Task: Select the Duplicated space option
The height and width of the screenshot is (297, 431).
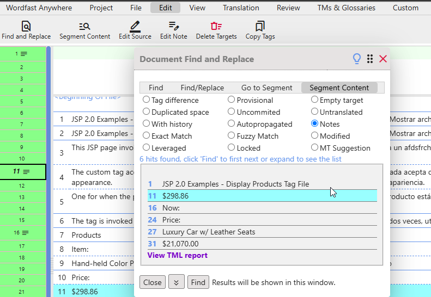Action: [146, 112]
